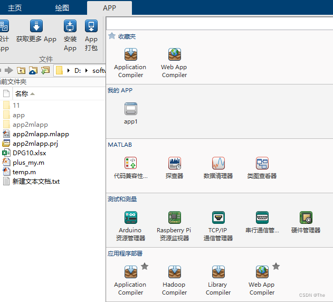Open serial communication manager (串行通信管) app
This screenshot has width=333, height=302.
(x=262, y=222)
